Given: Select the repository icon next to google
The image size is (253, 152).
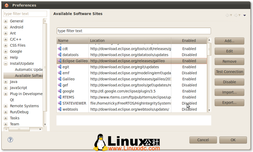Looking at the screenshot, I should tap(59, 91).
